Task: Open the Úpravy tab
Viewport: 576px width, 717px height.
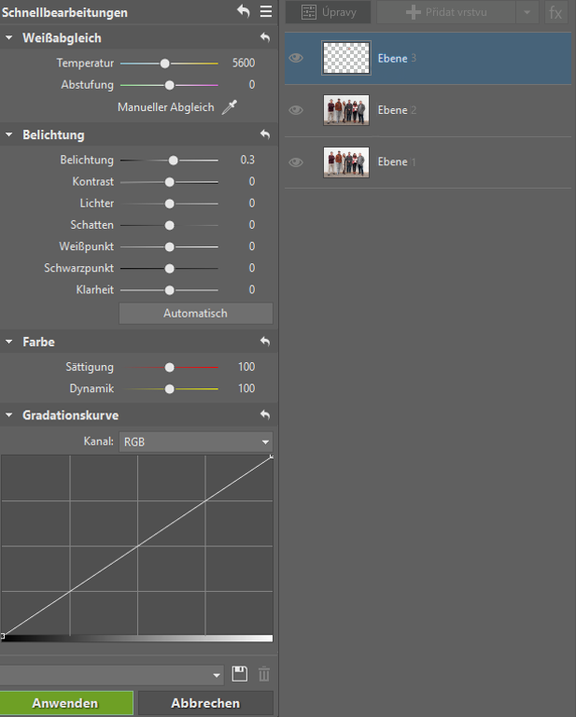Action: tap(328, 12)
